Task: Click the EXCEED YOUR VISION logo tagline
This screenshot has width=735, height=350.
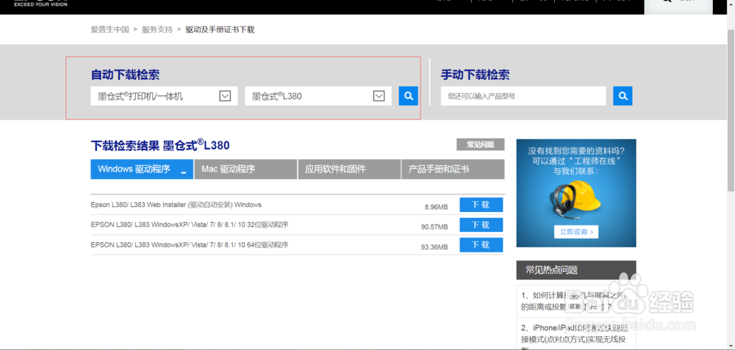Action: pyautogui.click(x=40, y=4)
